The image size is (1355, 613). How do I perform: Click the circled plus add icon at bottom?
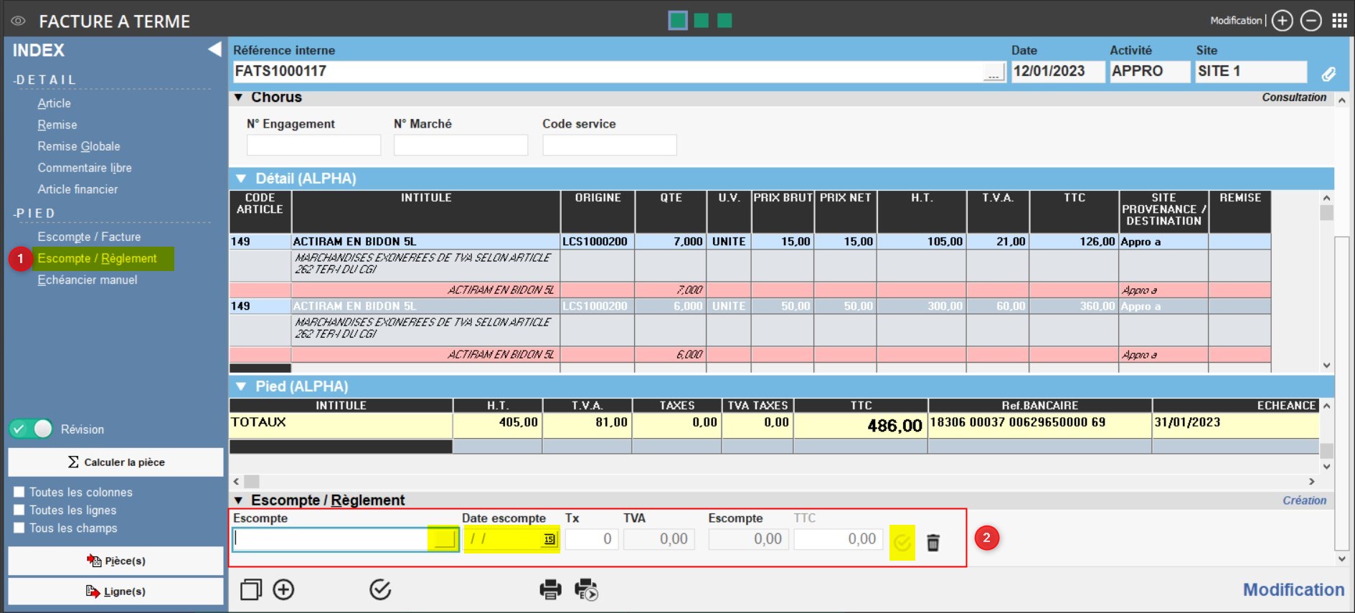(284, 589)
